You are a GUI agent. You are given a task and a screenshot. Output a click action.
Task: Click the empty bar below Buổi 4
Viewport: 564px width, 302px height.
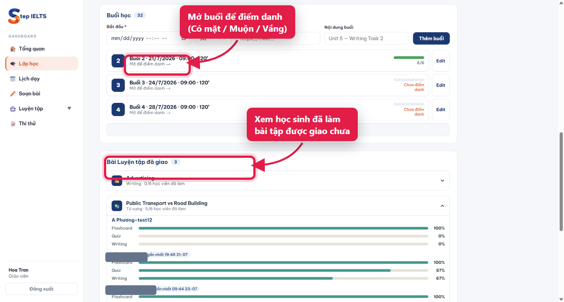(x=278, y=130)
